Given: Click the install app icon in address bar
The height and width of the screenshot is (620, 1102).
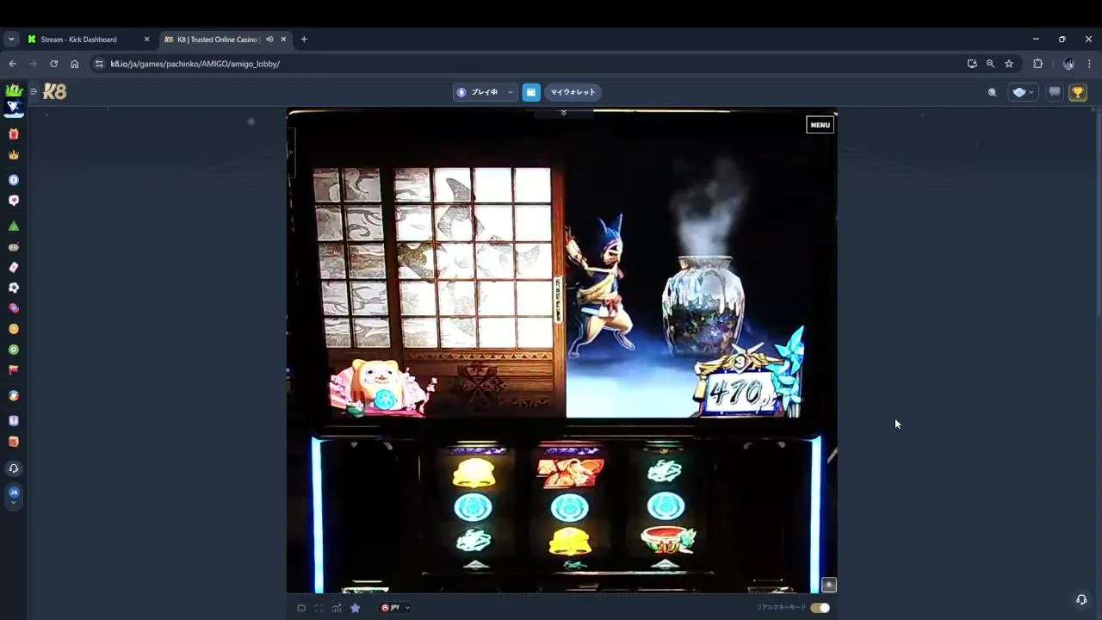Looking at the screenshot, I should (x=972, y=64).
